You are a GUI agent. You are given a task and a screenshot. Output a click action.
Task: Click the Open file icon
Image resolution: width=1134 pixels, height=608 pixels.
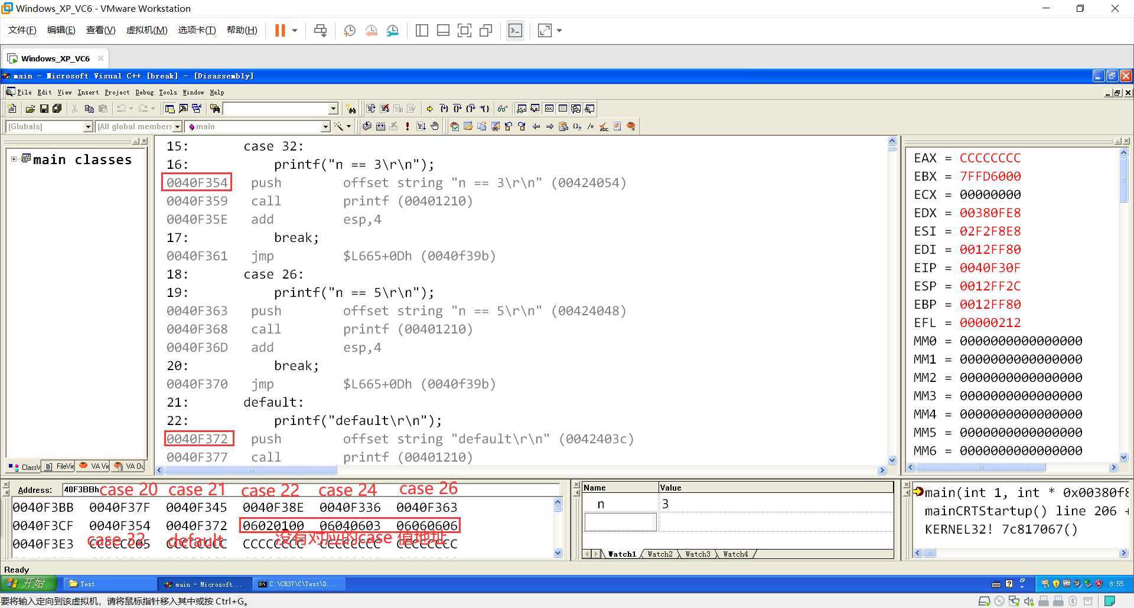(30, 109)
